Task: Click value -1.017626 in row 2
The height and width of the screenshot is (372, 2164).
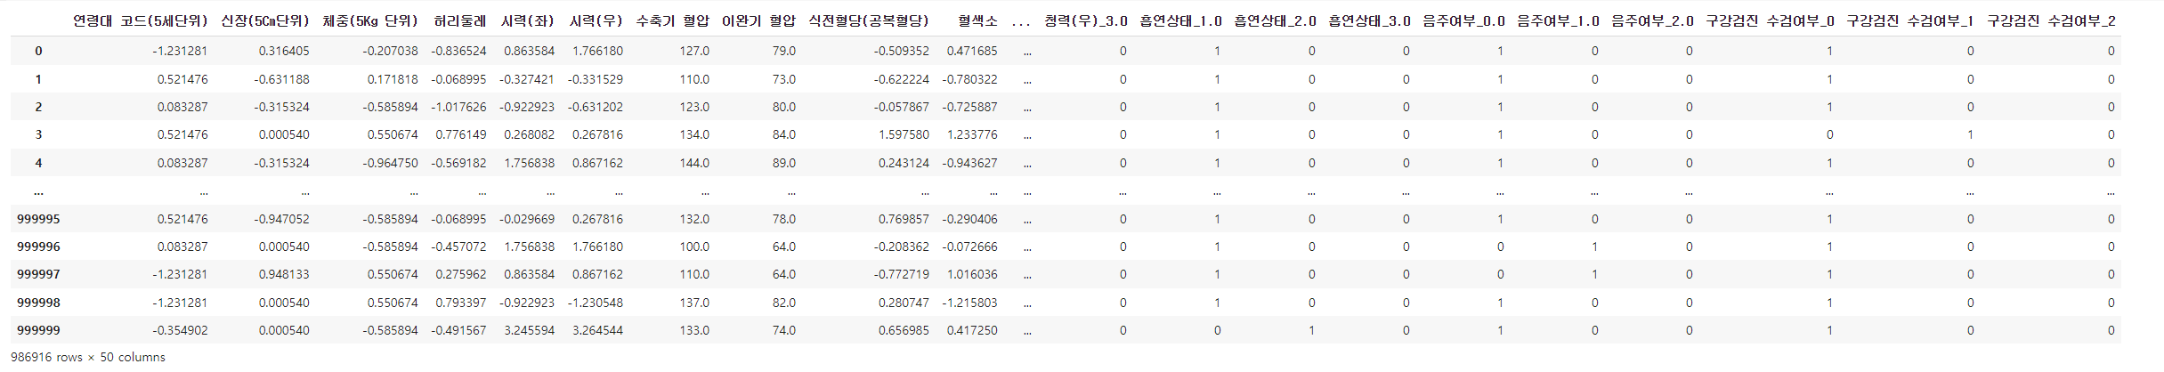Action: pyautogui.click(x=458, y=107)
